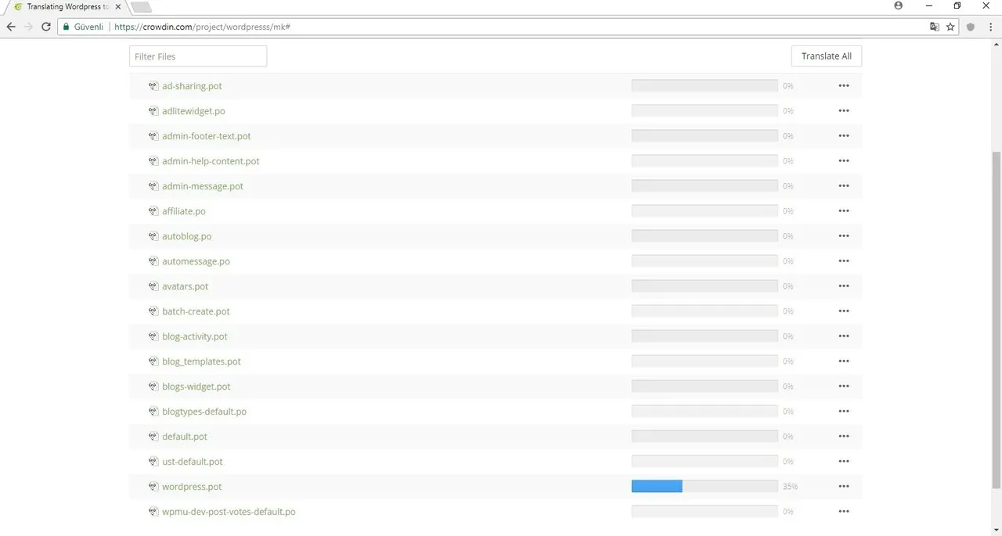Open options menu for blogtypes-default.po
Viewport: 1002px width, 536px height.
pyautogui.click(x=843, y=412)
